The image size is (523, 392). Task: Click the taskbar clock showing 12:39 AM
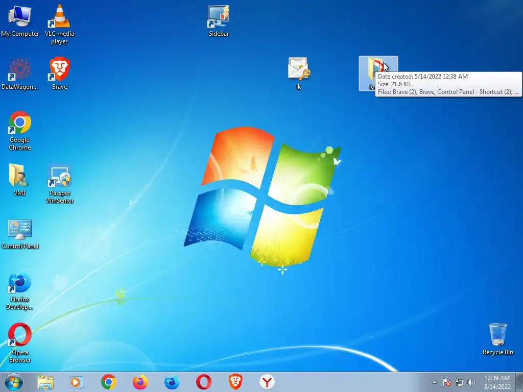pyautogui.click(x=497, y=382)
